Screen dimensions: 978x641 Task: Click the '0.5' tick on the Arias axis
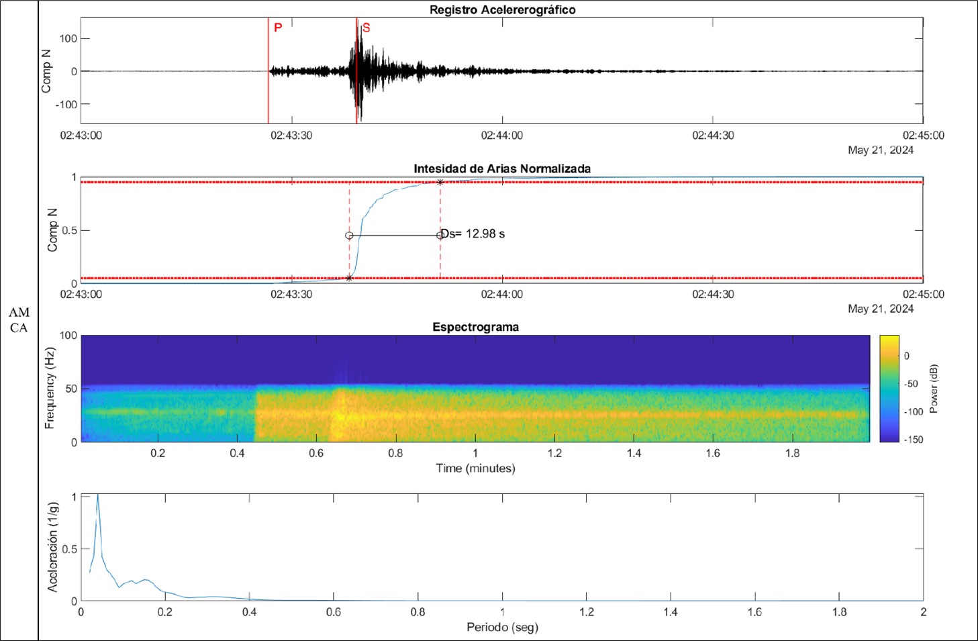70,230
